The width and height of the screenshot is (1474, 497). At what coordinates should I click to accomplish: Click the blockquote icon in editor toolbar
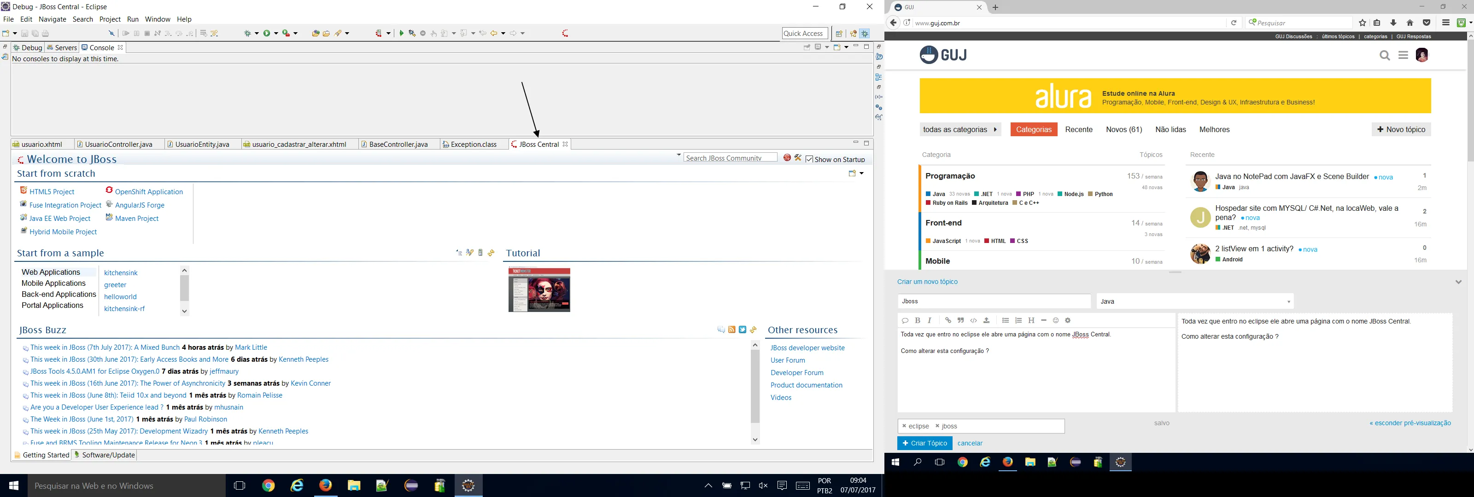[961, 321]
